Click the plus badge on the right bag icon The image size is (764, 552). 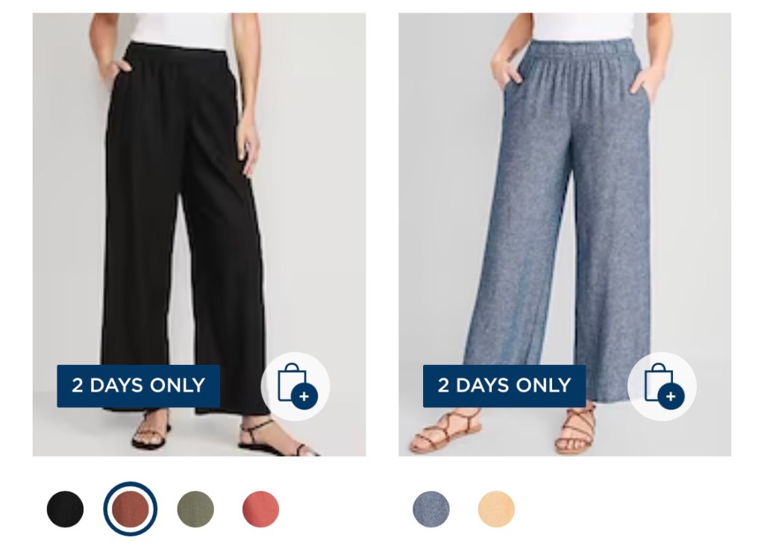coord(671,396)
